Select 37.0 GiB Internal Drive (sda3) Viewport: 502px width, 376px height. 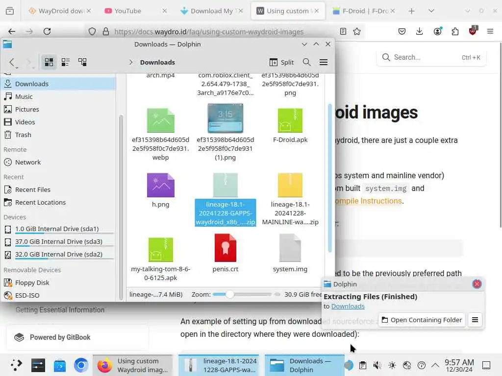coord(59,242)
